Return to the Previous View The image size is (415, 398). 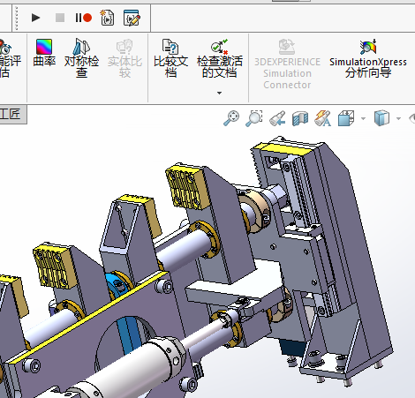tap(277, 118)
